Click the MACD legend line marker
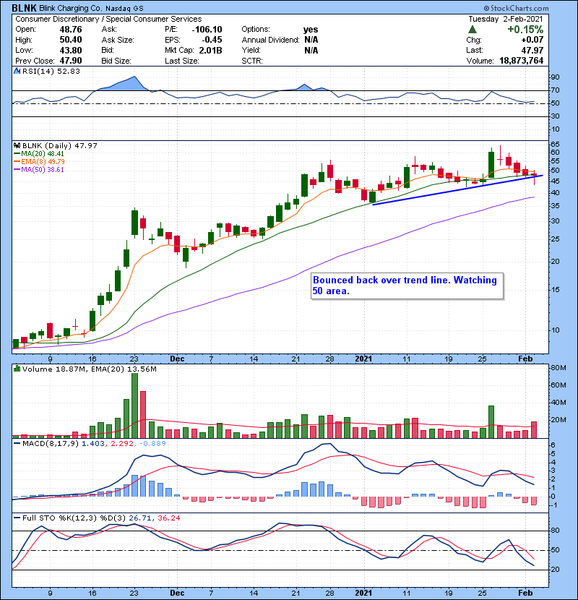Viewport: 578px width, 600px height. (x=17, y=444)
